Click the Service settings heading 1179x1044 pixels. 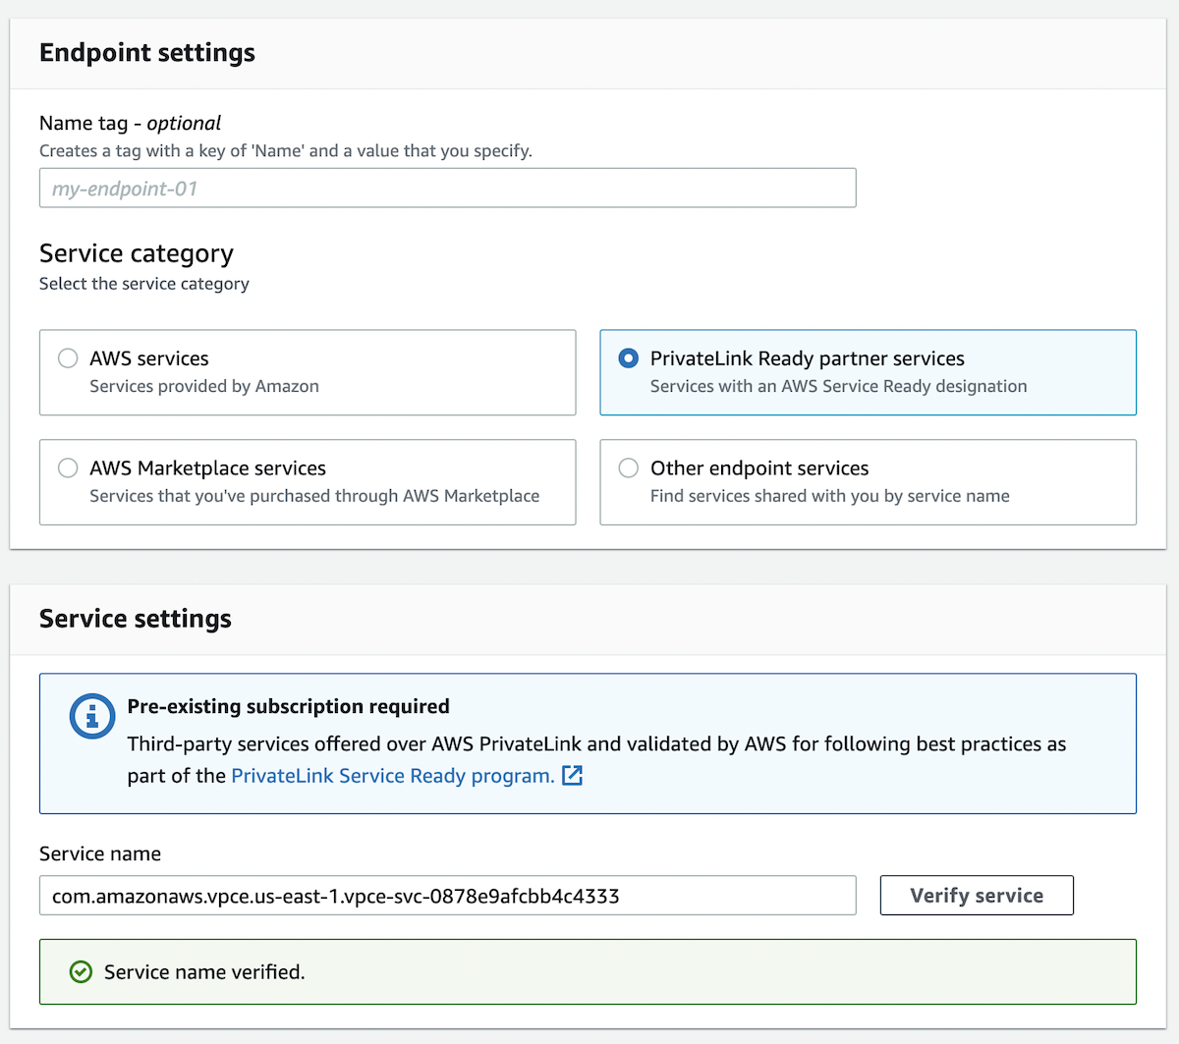pyautogui.click(x=135, y=619)
